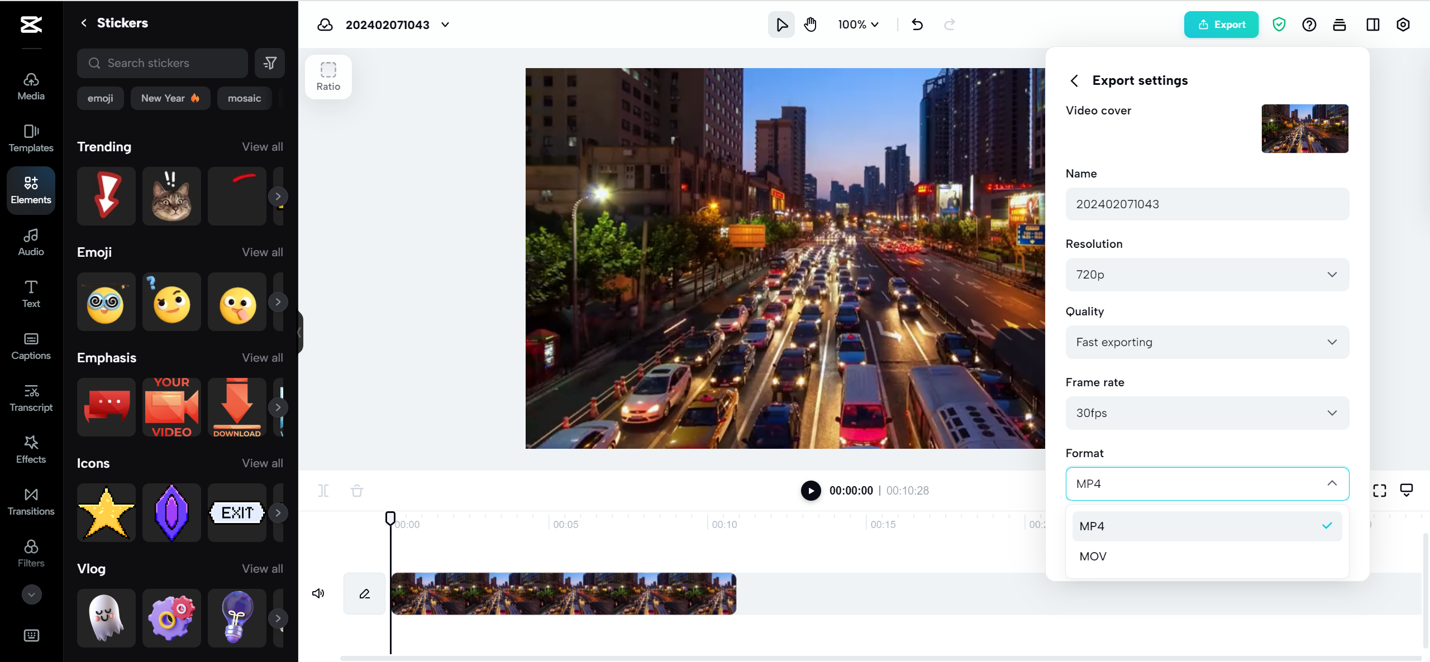Select the New Year sticker tag
Screen dimensions: 1430x662
(170, 98)
